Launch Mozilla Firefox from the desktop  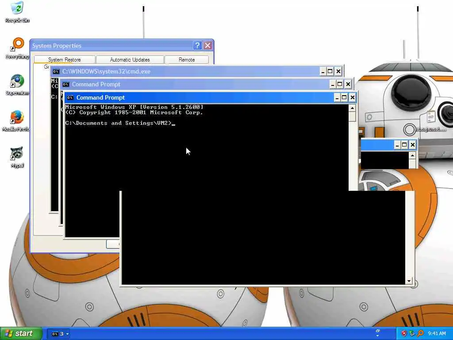coord(16,121)
